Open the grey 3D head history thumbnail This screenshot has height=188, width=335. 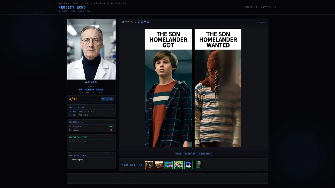click(x=198, y=165)
